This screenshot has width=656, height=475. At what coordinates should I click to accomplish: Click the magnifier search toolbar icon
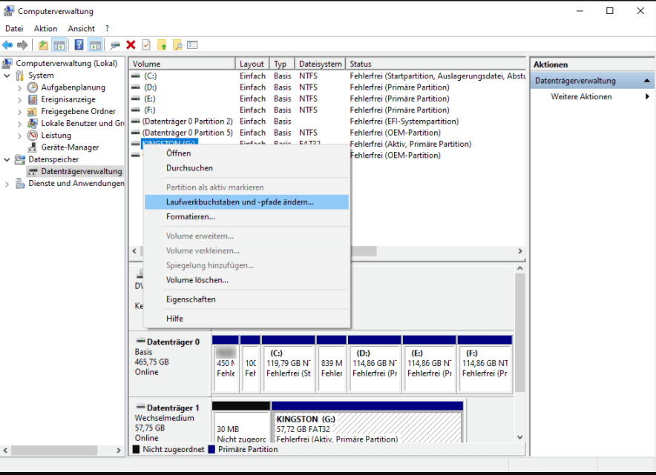click(x=177, y=44)
